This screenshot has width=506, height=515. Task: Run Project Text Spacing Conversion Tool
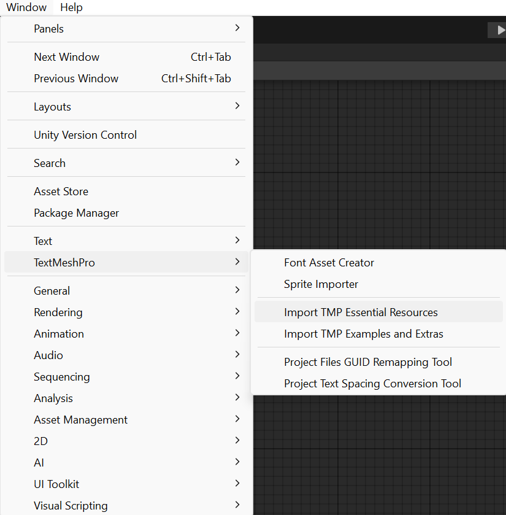373,384
